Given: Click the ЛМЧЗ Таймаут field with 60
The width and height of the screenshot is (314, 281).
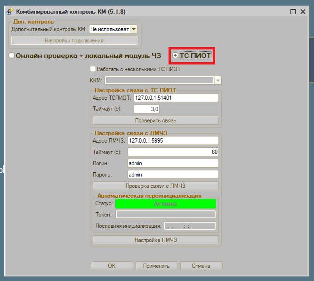Looking at the screenshot, I should coord(173,152).
